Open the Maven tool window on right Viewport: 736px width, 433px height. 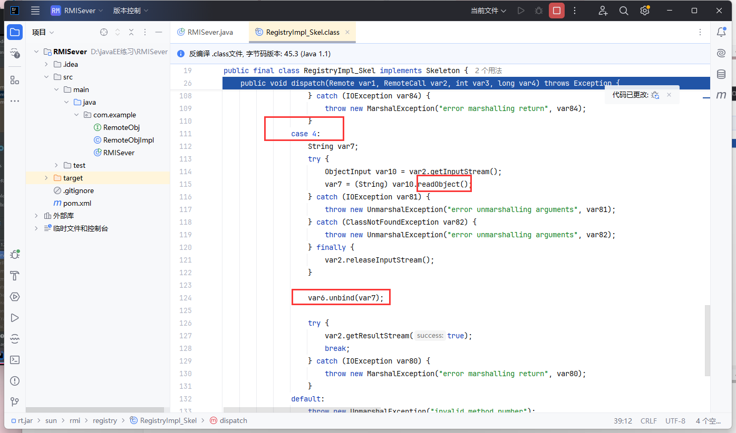721,95
